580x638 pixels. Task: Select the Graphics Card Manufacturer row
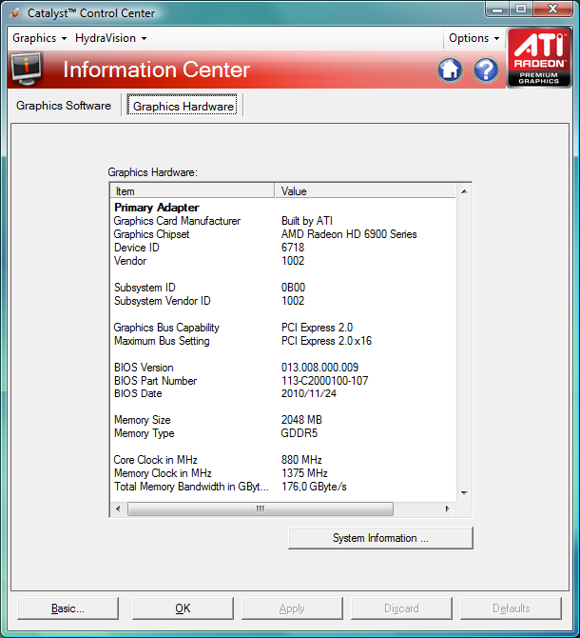coord(283,221)
